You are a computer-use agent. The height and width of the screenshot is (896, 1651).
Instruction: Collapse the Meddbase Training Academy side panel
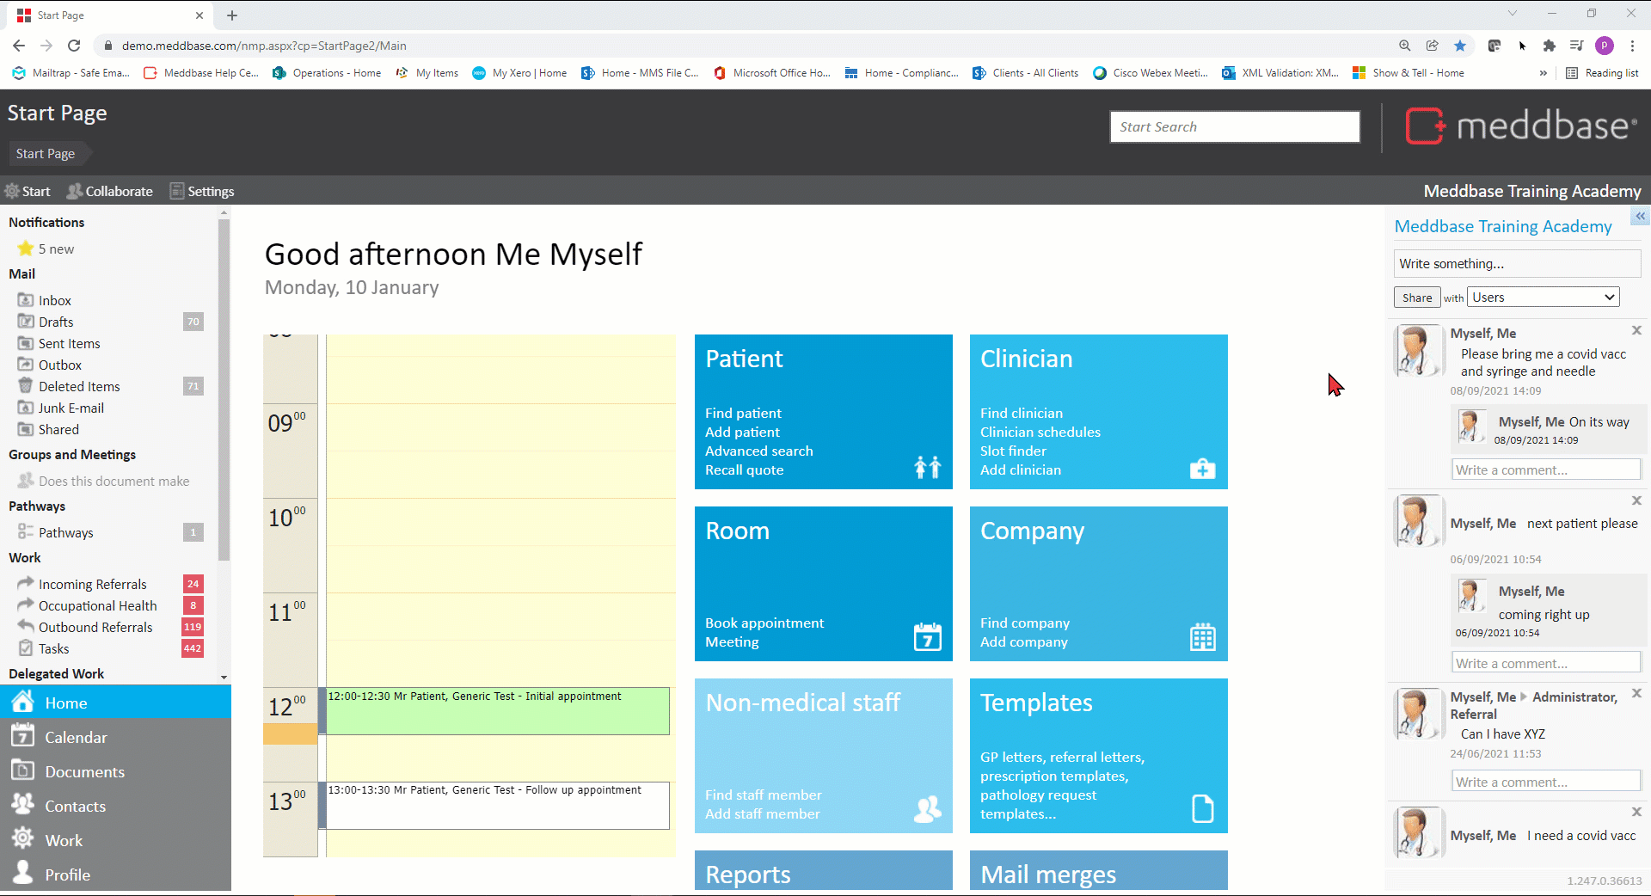point(1640,217)
